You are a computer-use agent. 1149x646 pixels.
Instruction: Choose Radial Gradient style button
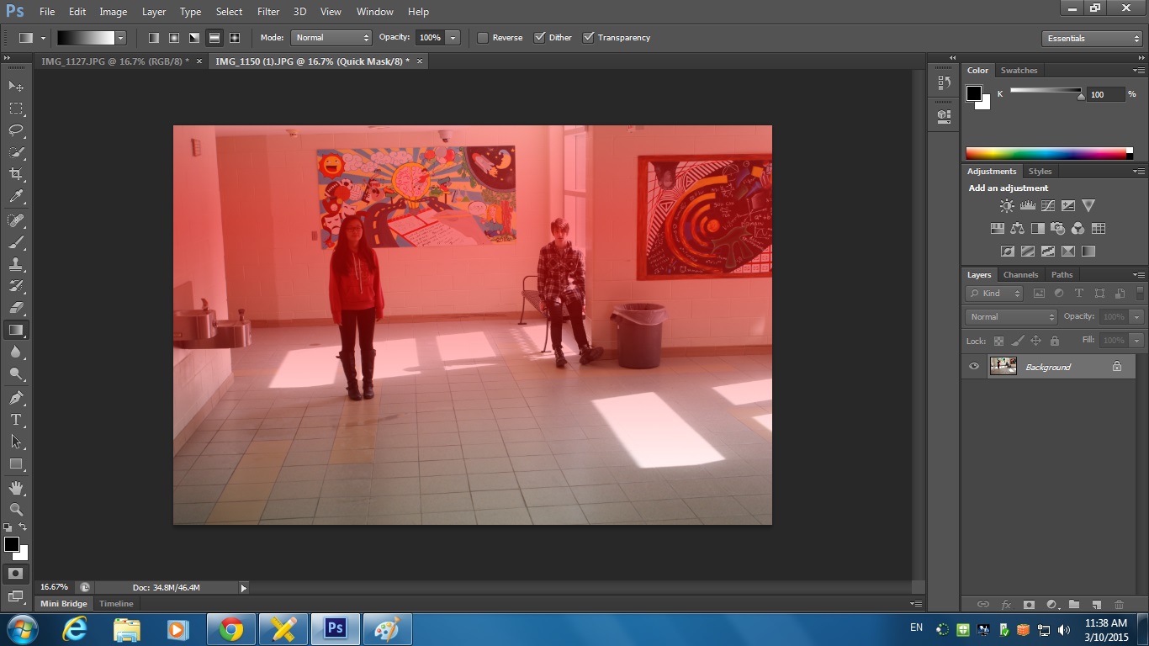174,38
